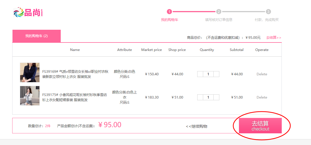The height and width of the screenshot is (145, 311).
Task: Click the quantity field of FS39169# item
Action: pyautogui.click(x=208, y=74)
